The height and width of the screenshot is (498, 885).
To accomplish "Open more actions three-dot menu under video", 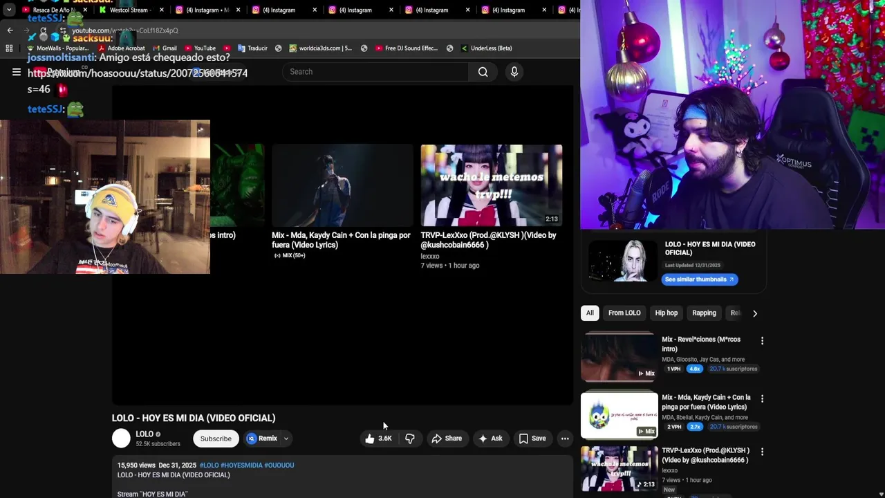I will (565, 439).
